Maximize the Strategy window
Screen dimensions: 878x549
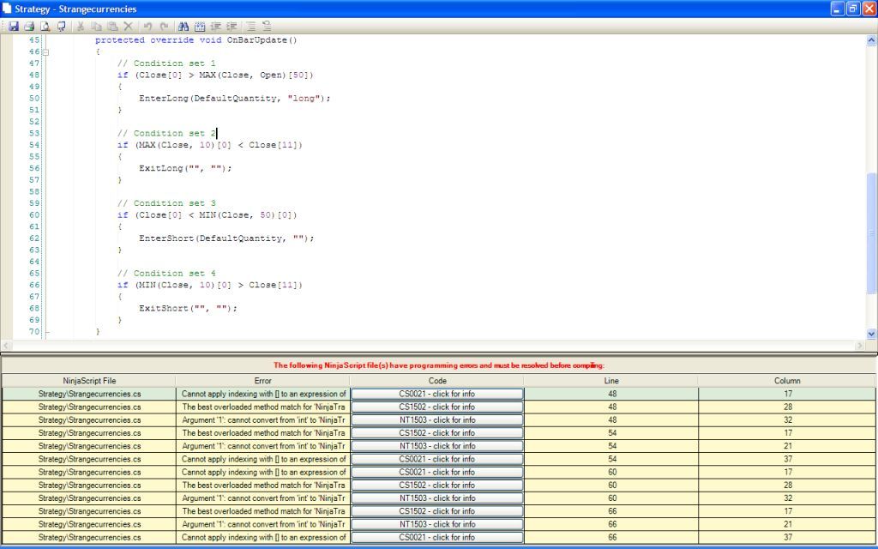tap(853, 9)
